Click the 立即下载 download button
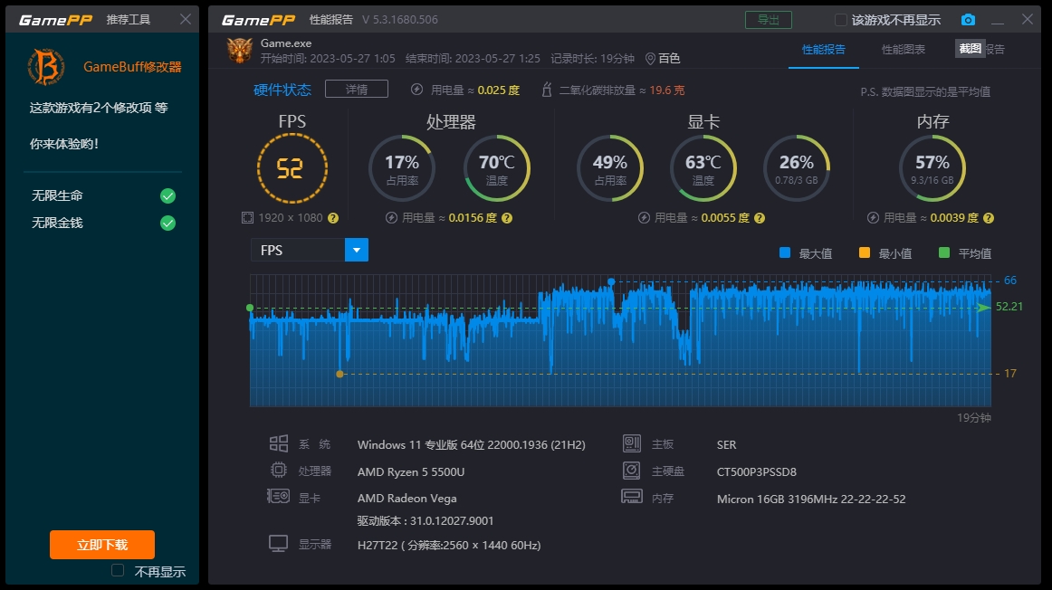 point(101,545)
